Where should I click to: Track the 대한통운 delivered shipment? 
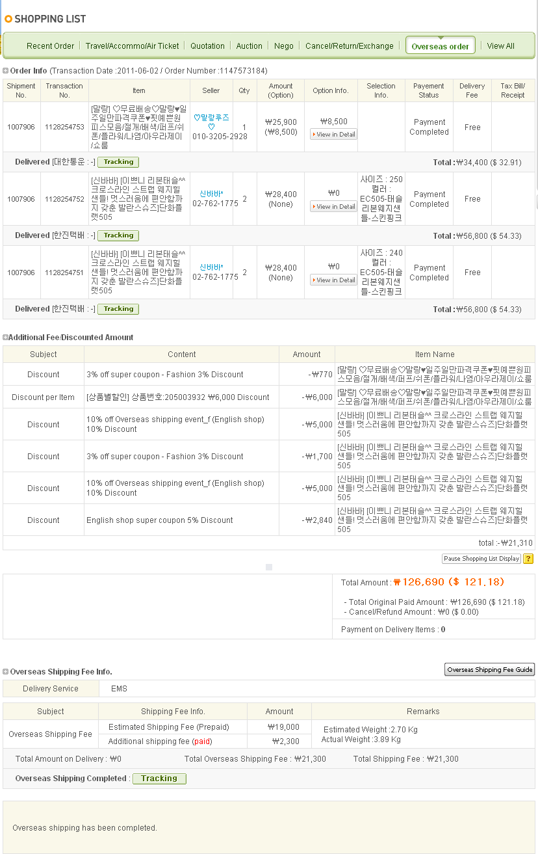118,162
